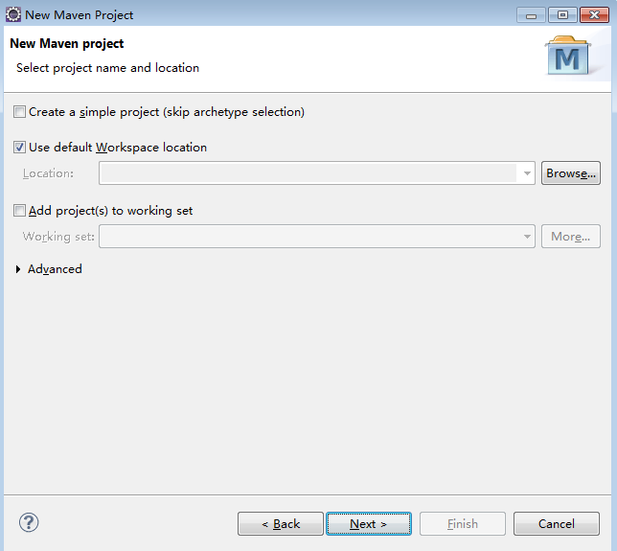The image size is (617, 551).
Task: Click the Finish button
Action: (x=463, y=524)
